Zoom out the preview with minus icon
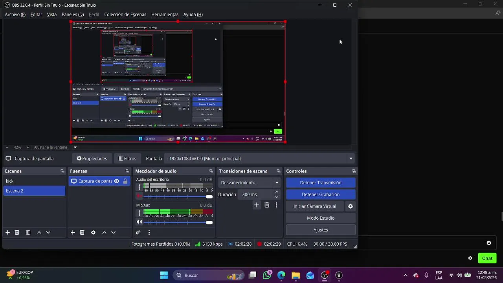Screen dimensions: 503x283 [7, 147]
